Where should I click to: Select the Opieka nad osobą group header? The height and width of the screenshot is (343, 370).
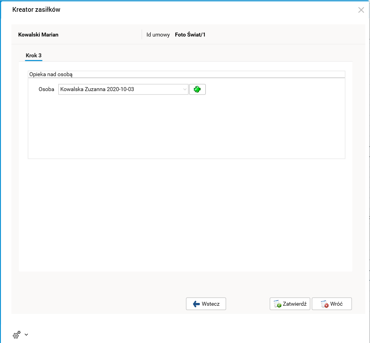coord(51,74)
